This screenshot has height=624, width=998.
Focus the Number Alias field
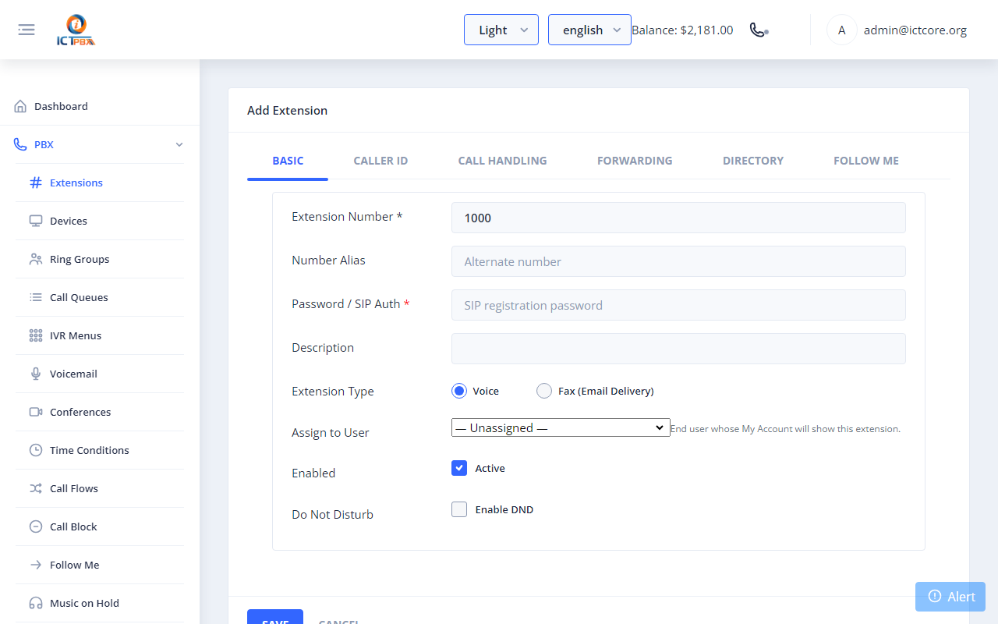coord(678,261)
